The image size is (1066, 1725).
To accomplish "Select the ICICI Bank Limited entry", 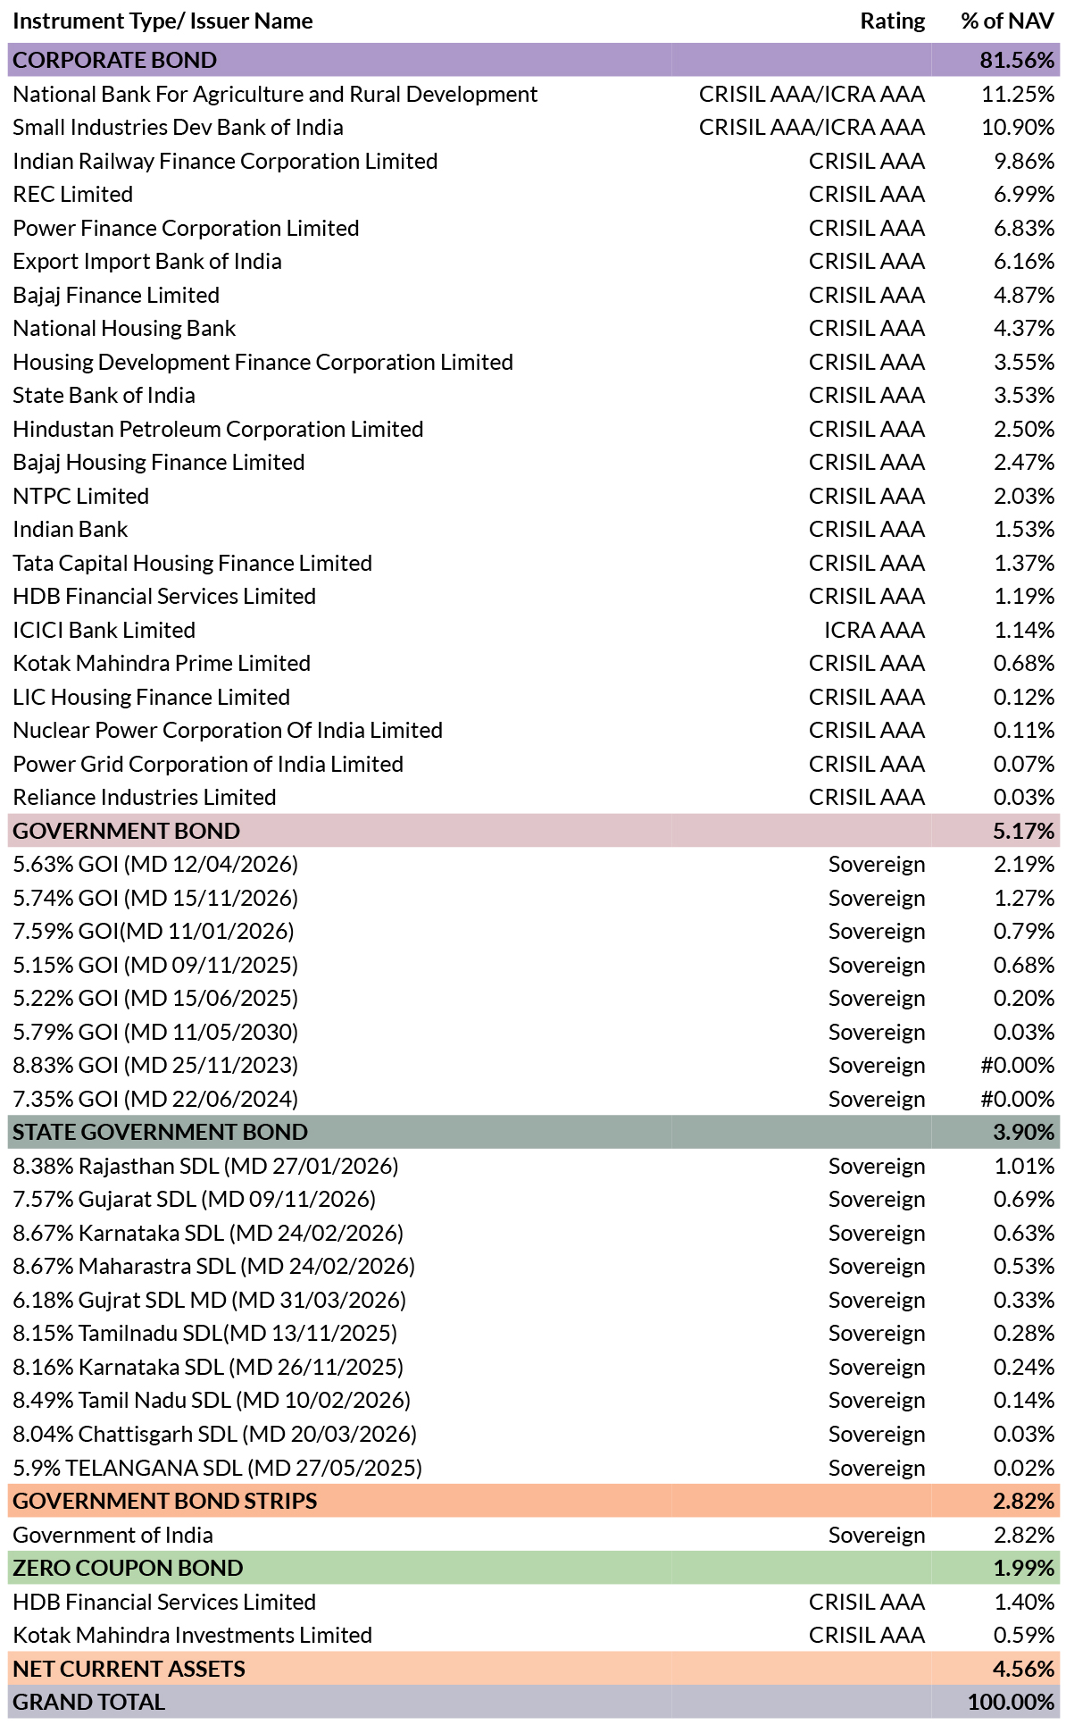I will pyautogui.click(x=104, y=630).
